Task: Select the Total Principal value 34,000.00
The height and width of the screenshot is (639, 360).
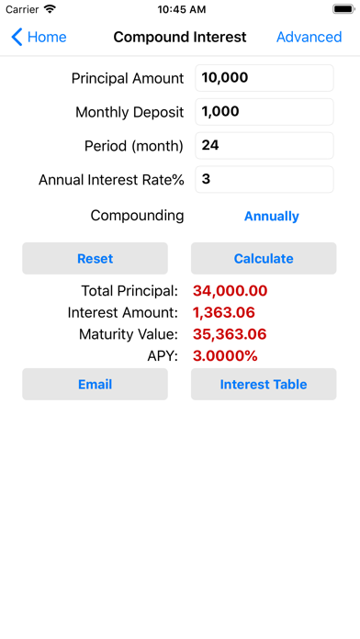Action: pos(230,291)
